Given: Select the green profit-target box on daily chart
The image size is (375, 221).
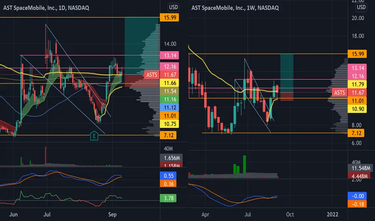Looking at the screenshot, I should point(142,46).
